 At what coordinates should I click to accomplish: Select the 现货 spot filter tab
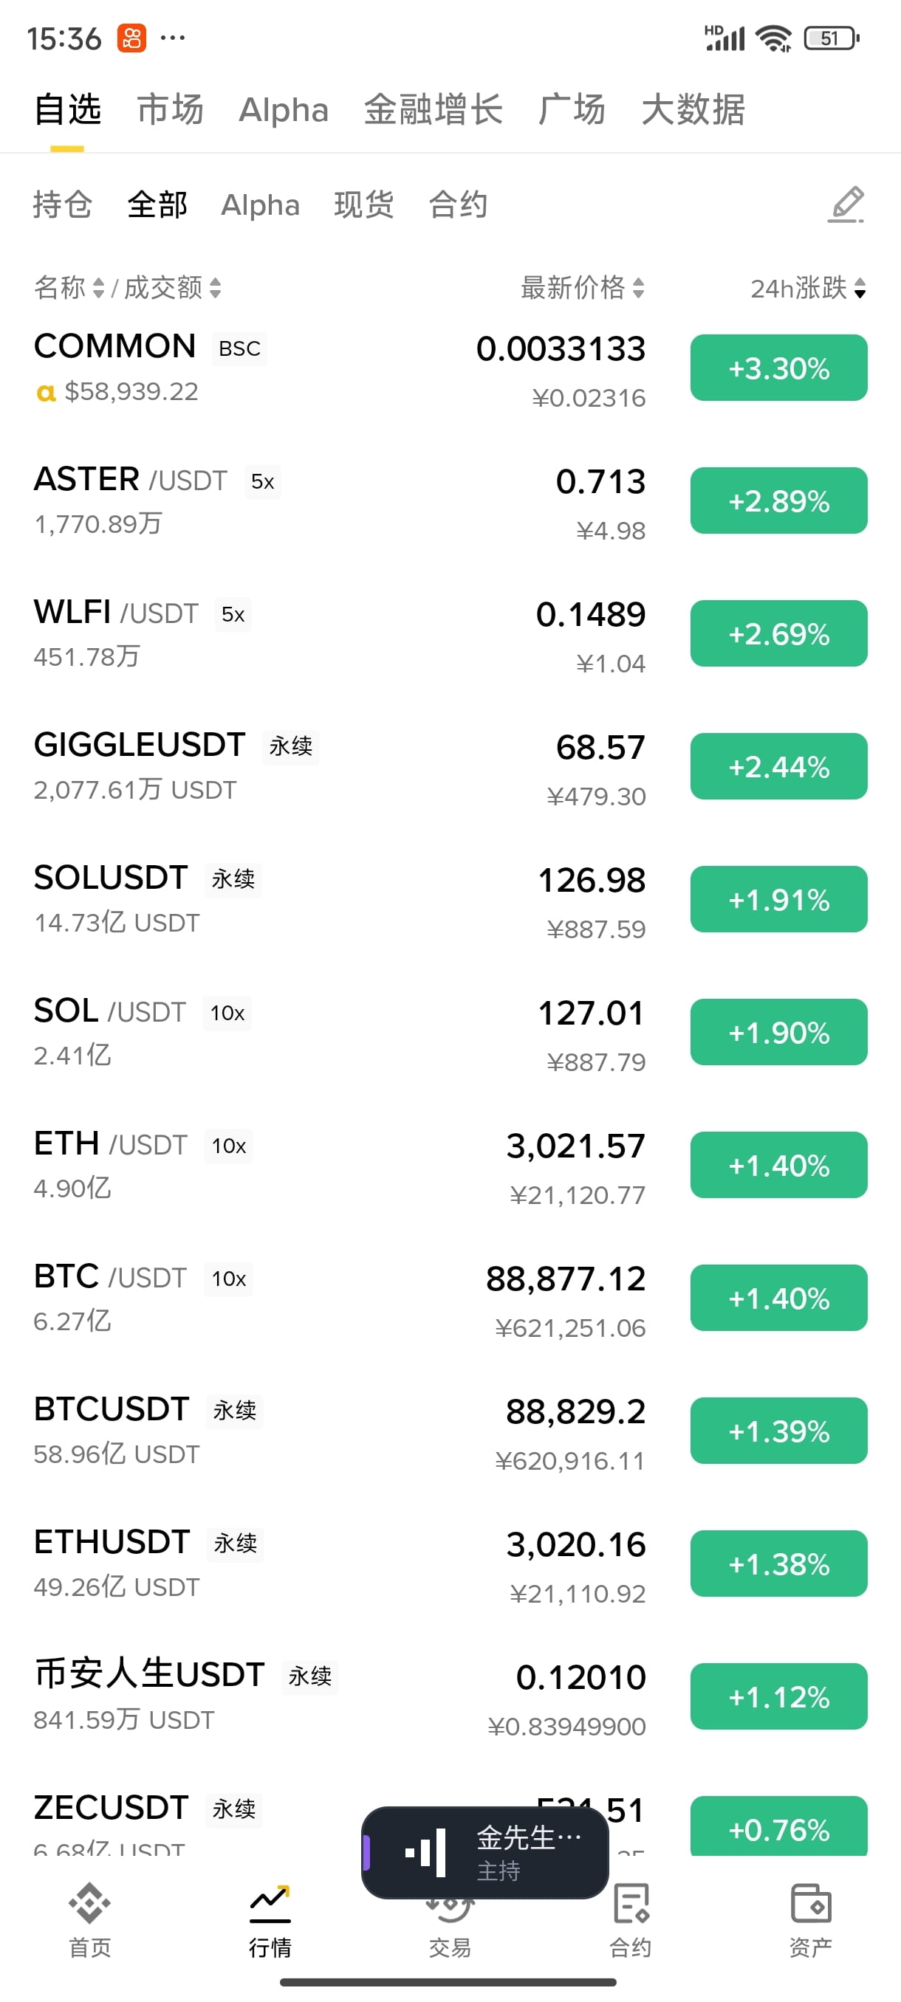pos(364,205)
